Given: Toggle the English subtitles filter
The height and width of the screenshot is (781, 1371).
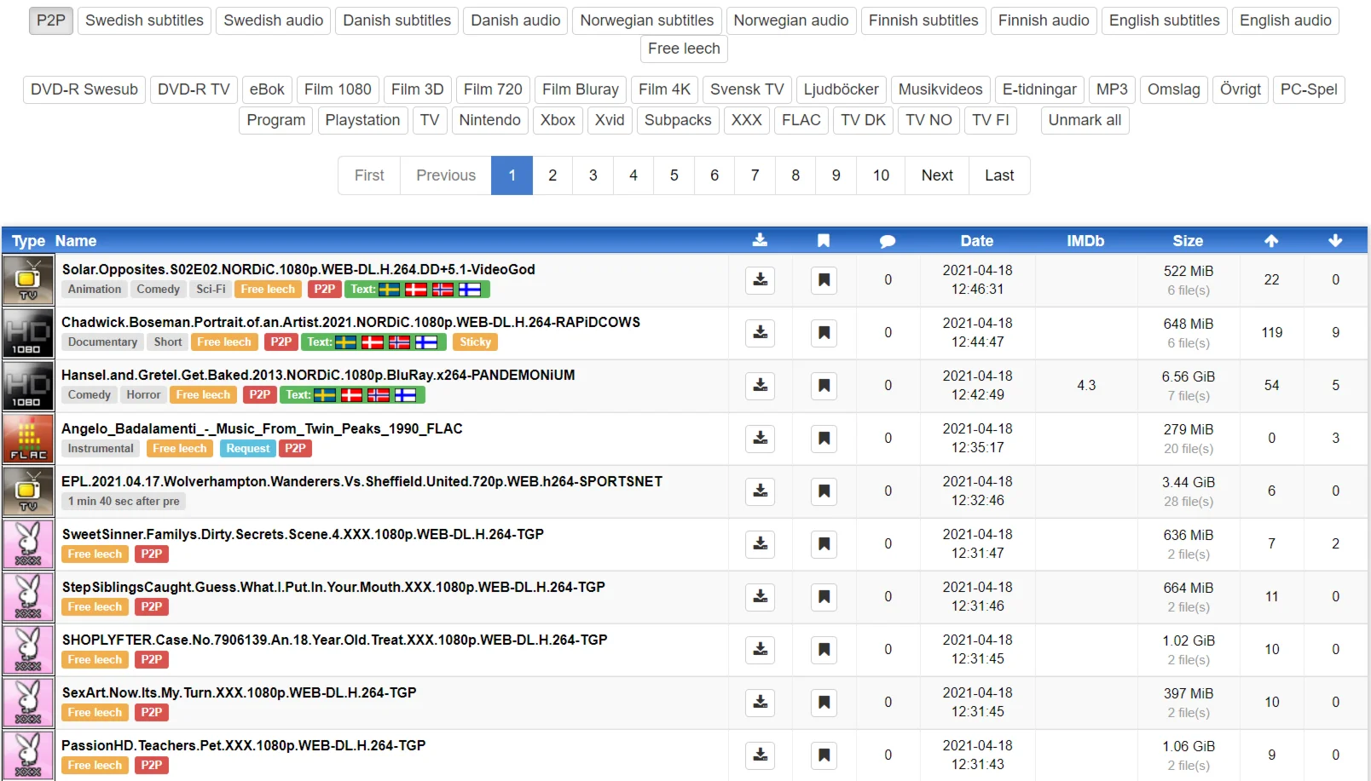Looking at the screenshot, I should click(1165, 20).
